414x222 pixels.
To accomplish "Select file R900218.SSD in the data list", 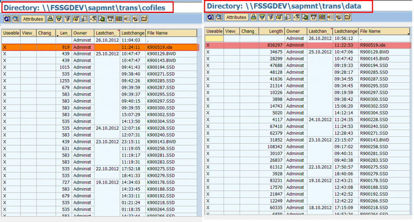I will (374, 207).
